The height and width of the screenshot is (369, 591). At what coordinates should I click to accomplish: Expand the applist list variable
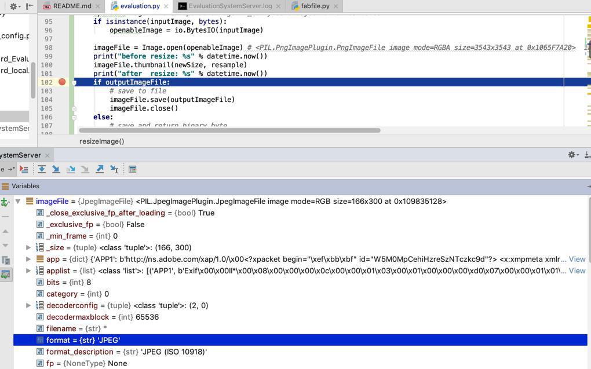pos(28,271)
